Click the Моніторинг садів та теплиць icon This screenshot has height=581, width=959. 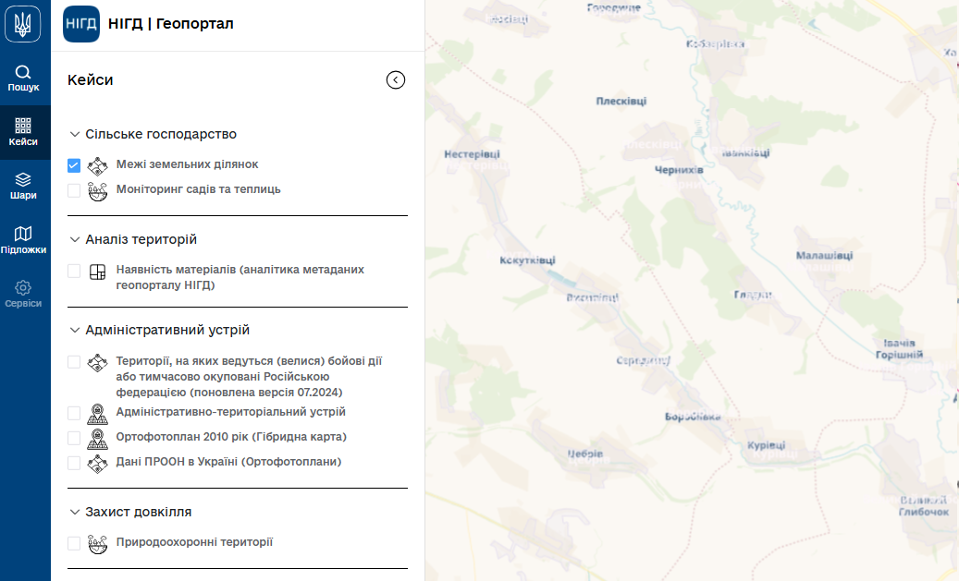98,190
